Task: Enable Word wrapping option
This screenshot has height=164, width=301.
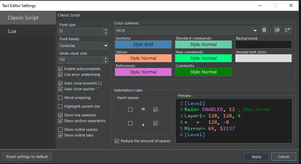Action: tap(61, 98)
